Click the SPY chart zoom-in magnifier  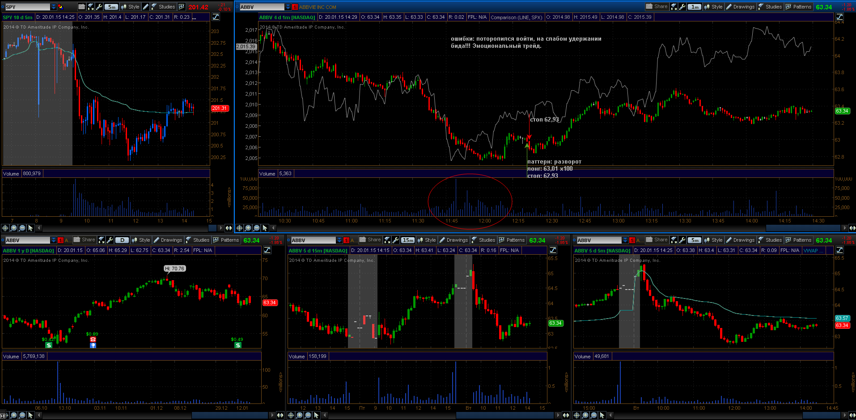(14, 228)
